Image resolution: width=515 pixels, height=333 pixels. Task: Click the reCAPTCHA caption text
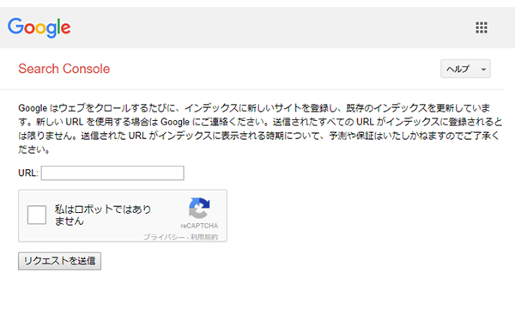pyautogui.click(x=199, y=226)
